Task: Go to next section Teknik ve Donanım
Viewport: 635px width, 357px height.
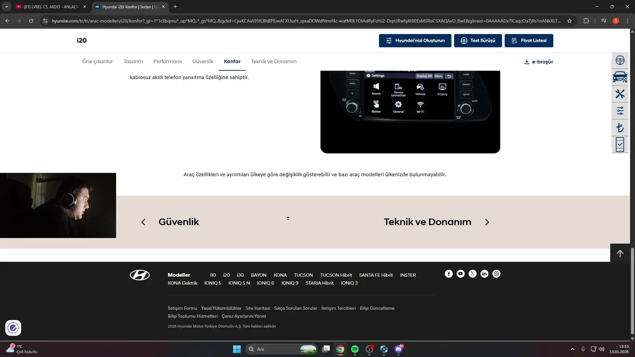Action: point(428,222)
